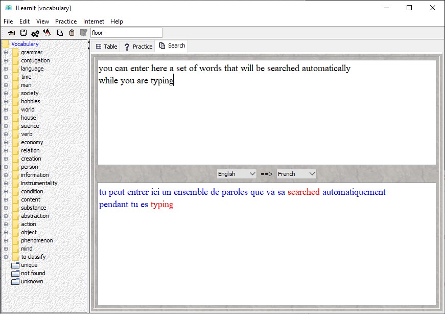The height and width of the screenshot is (314, 445).
Task: Select the man category
Action: 26,85
